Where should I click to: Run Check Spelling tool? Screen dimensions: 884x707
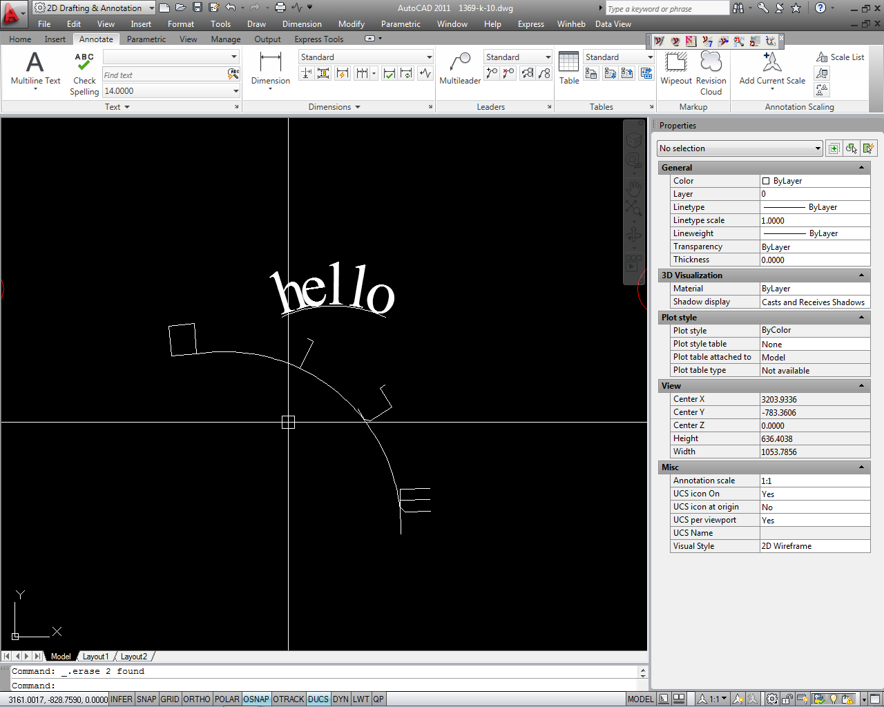click(x=84, y=64)
